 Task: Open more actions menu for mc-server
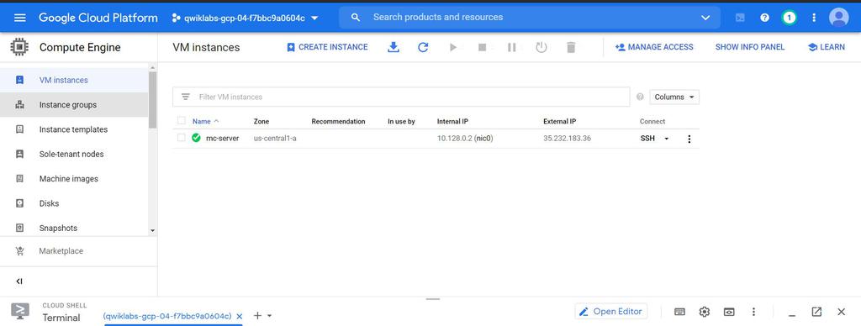[689, 139]
